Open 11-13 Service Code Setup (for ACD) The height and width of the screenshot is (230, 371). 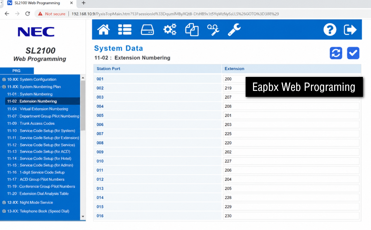pyautogui.click(x=39, y=151)
